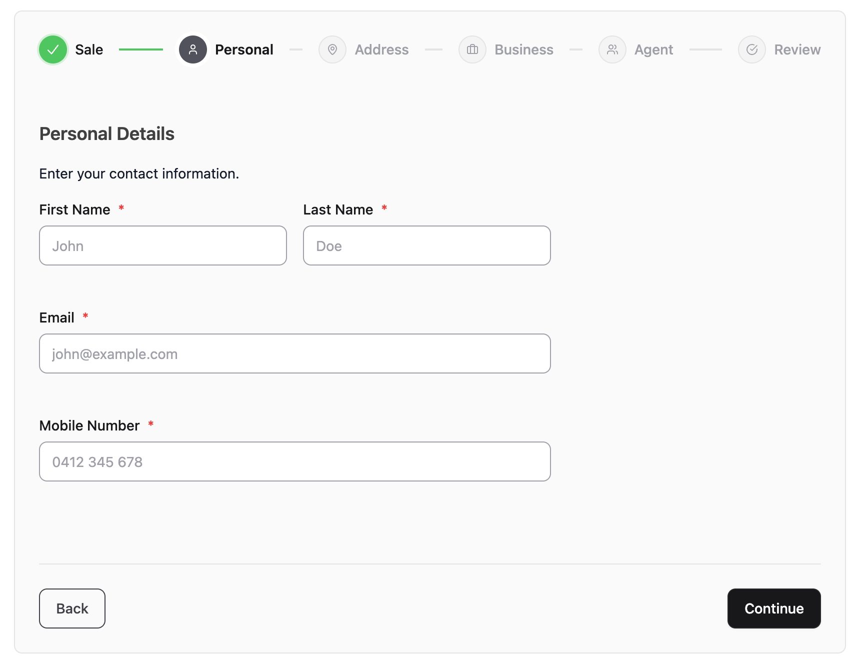
Task: Select the Business briefcase icon
Action: 472,49
